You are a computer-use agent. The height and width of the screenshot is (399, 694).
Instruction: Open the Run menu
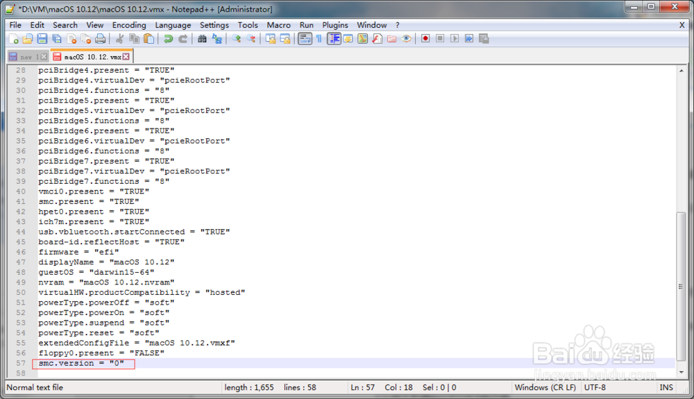pos(306,25)
